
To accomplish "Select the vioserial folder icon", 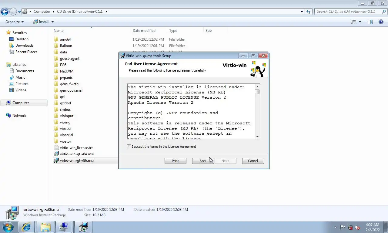I will (56, 135).
